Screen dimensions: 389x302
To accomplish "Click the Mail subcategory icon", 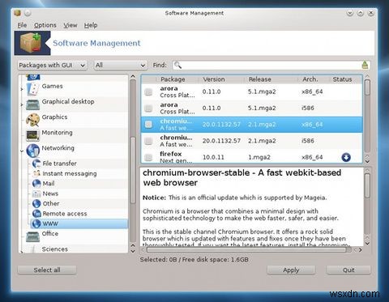I will click(x=36, y=184).
